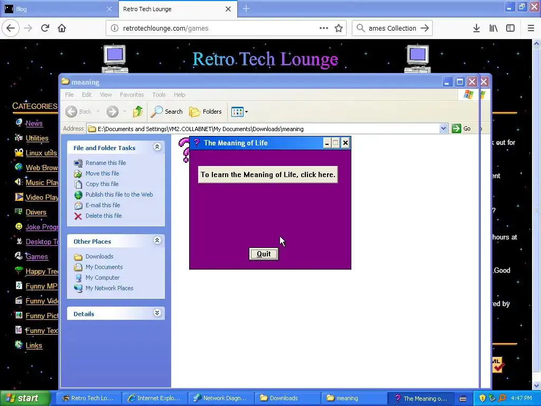Open the Back history dropdown arrow

98,112
